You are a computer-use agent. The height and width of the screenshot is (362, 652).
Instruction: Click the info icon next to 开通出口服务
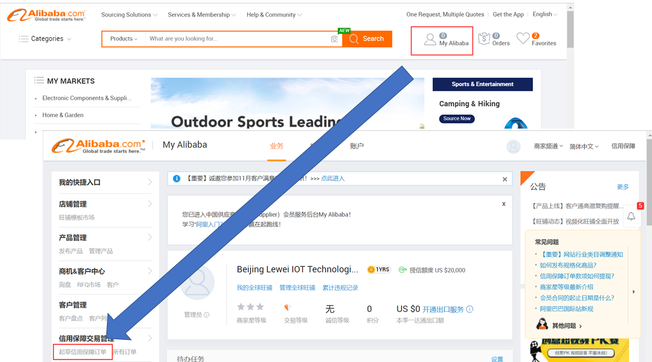pos(470,309)
